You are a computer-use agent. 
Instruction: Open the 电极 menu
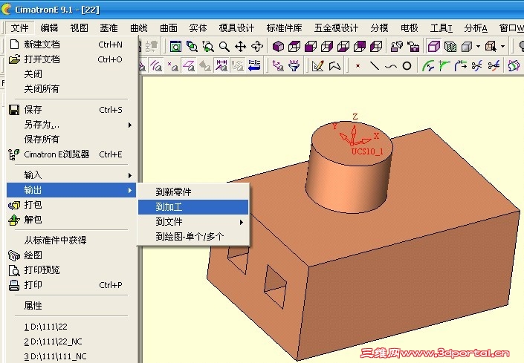point(409,27)
